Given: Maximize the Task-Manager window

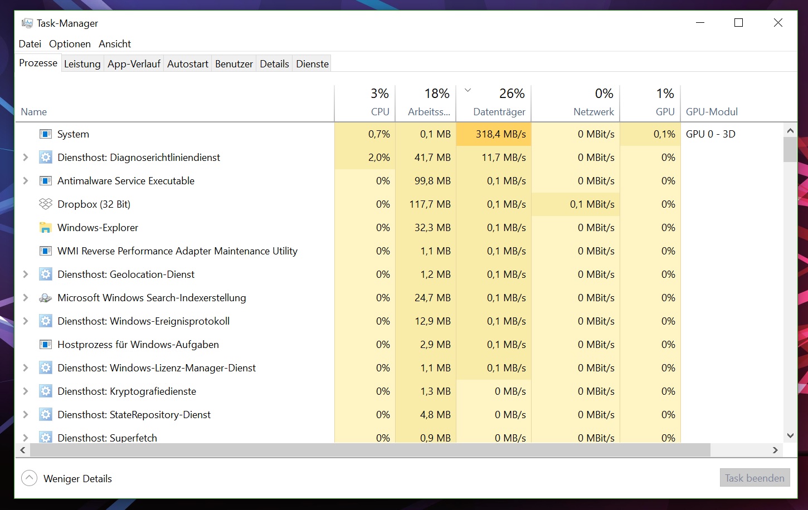Looking at the screenshot, I should pyautogui.click(x=739, y=23).
